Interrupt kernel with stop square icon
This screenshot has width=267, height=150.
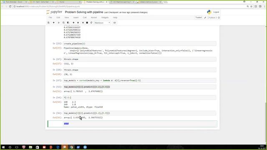point(87,22)
